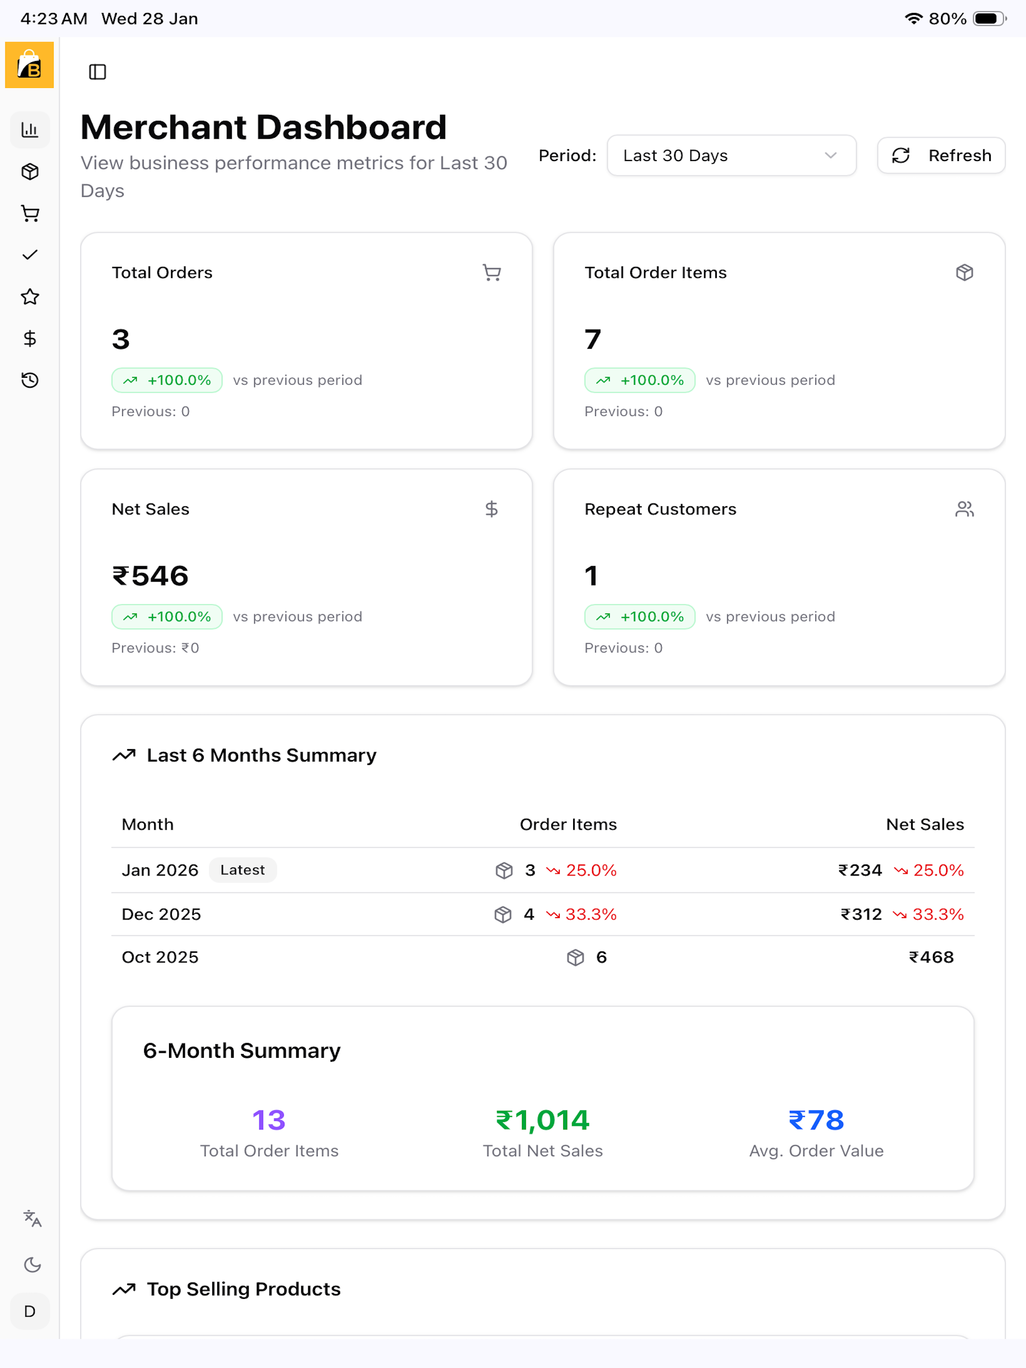1026x1368 pixels.
Task: Open the history clock sidebar icon
Action: point(30,380)
